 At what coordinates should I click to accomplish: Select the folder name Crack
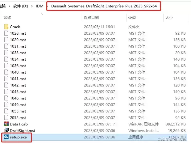point(15,27)
